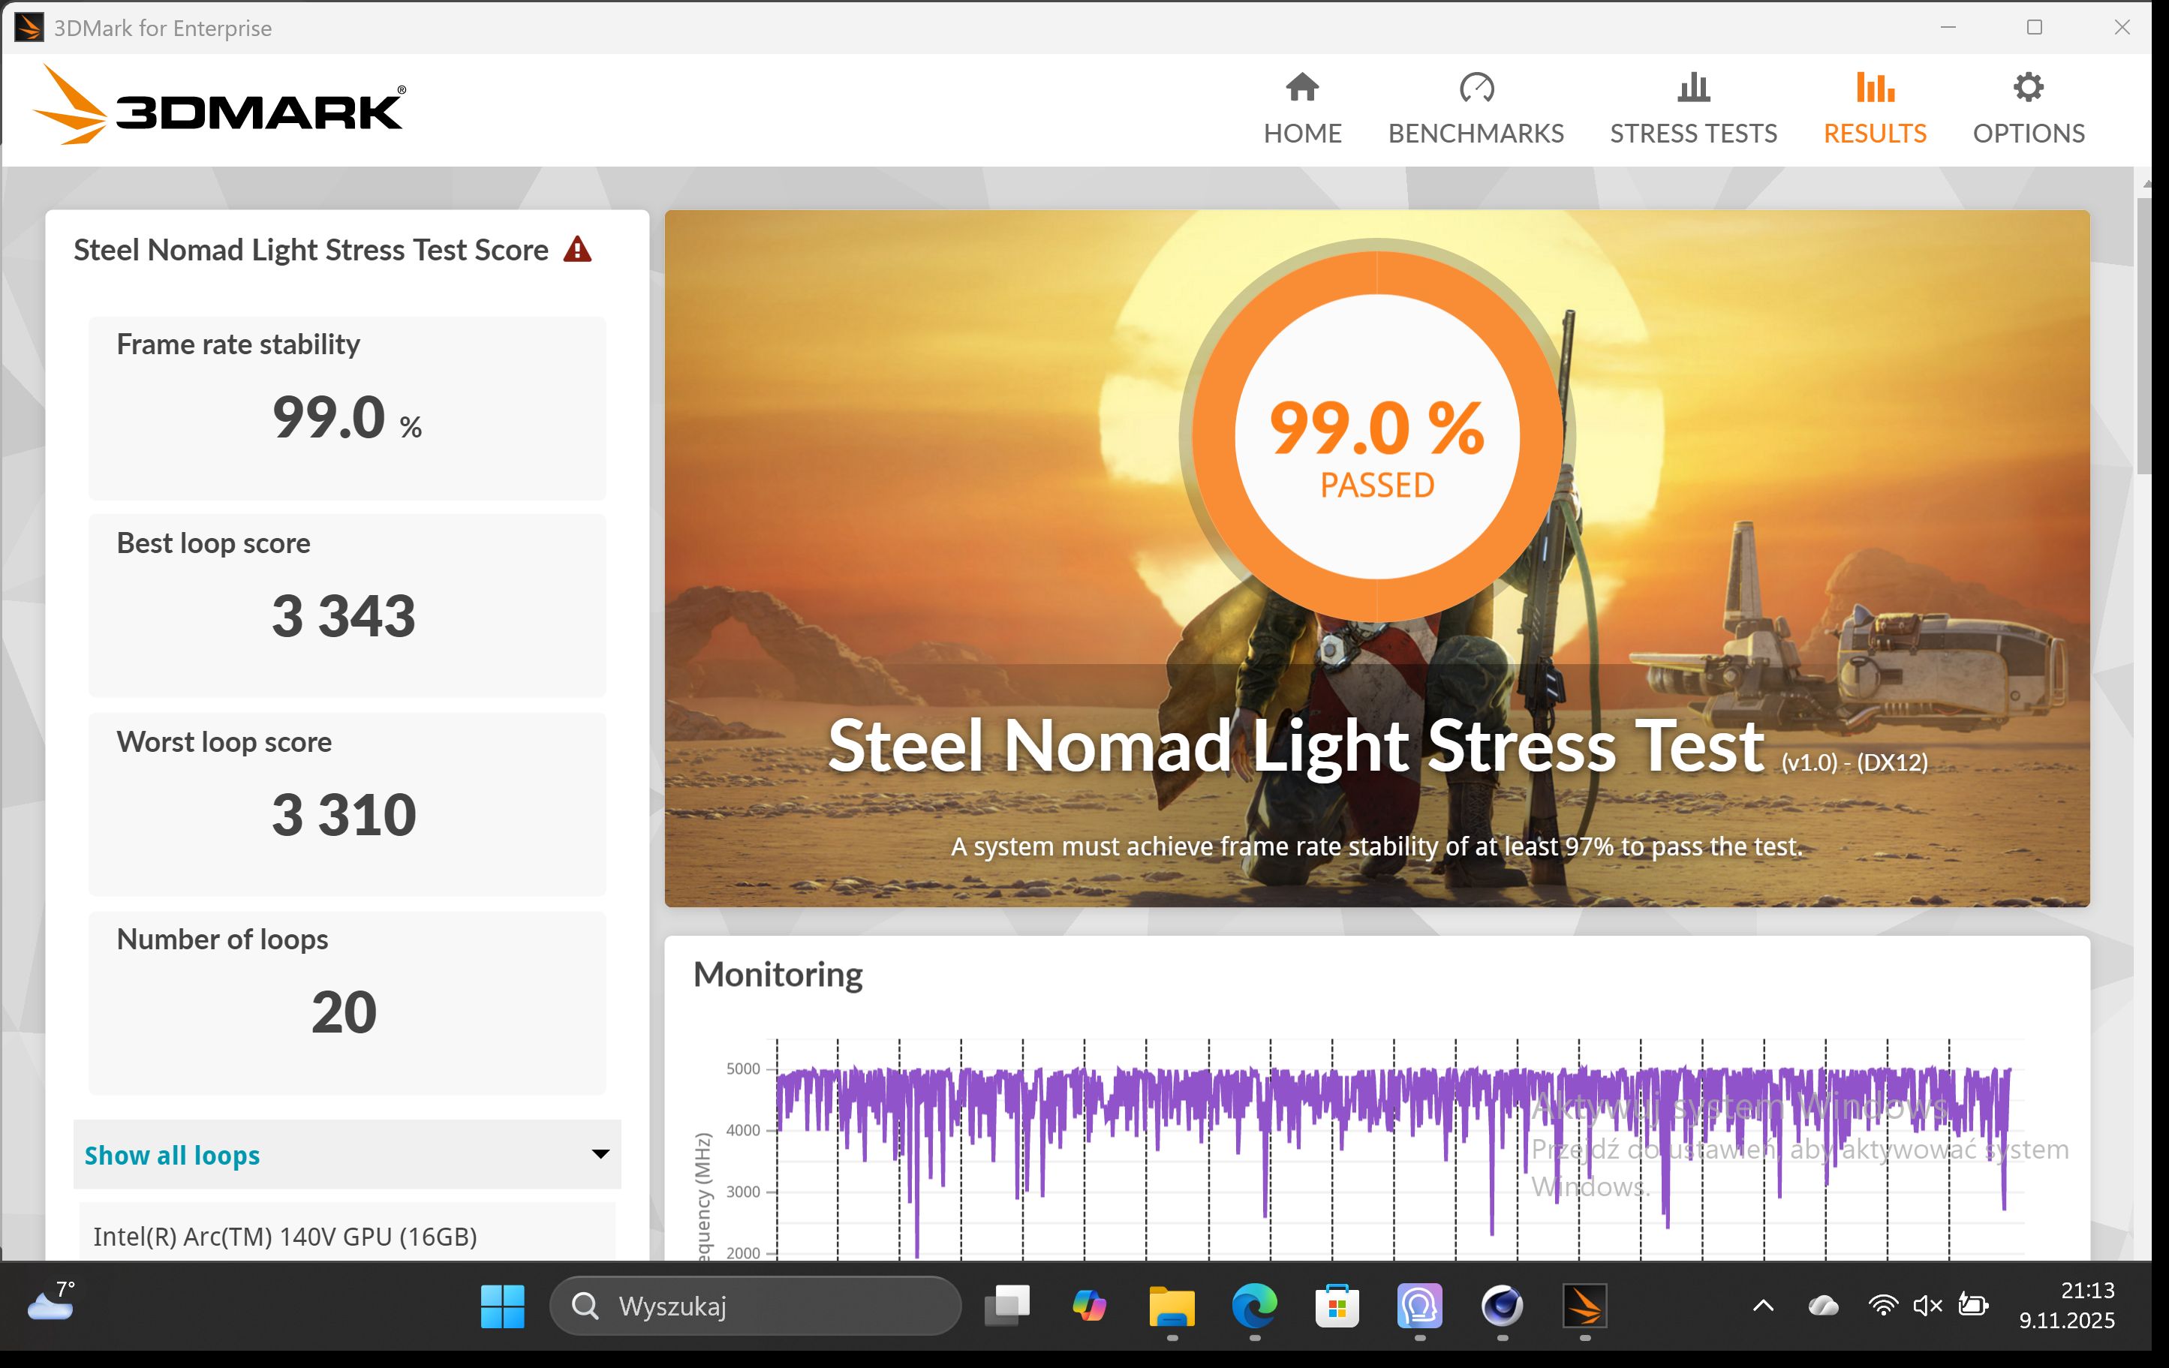Image resolution: width=2169 pixels, height=1368 pixels.
Task: Open Options gear icon
Action: coord(2028,87)
